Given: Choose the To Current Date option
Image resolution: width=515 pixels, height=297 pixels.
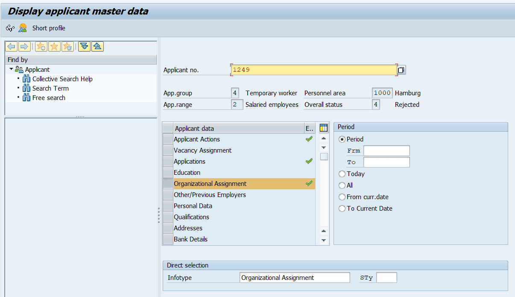Looking at the screenshot, I should tap(342, 209).
